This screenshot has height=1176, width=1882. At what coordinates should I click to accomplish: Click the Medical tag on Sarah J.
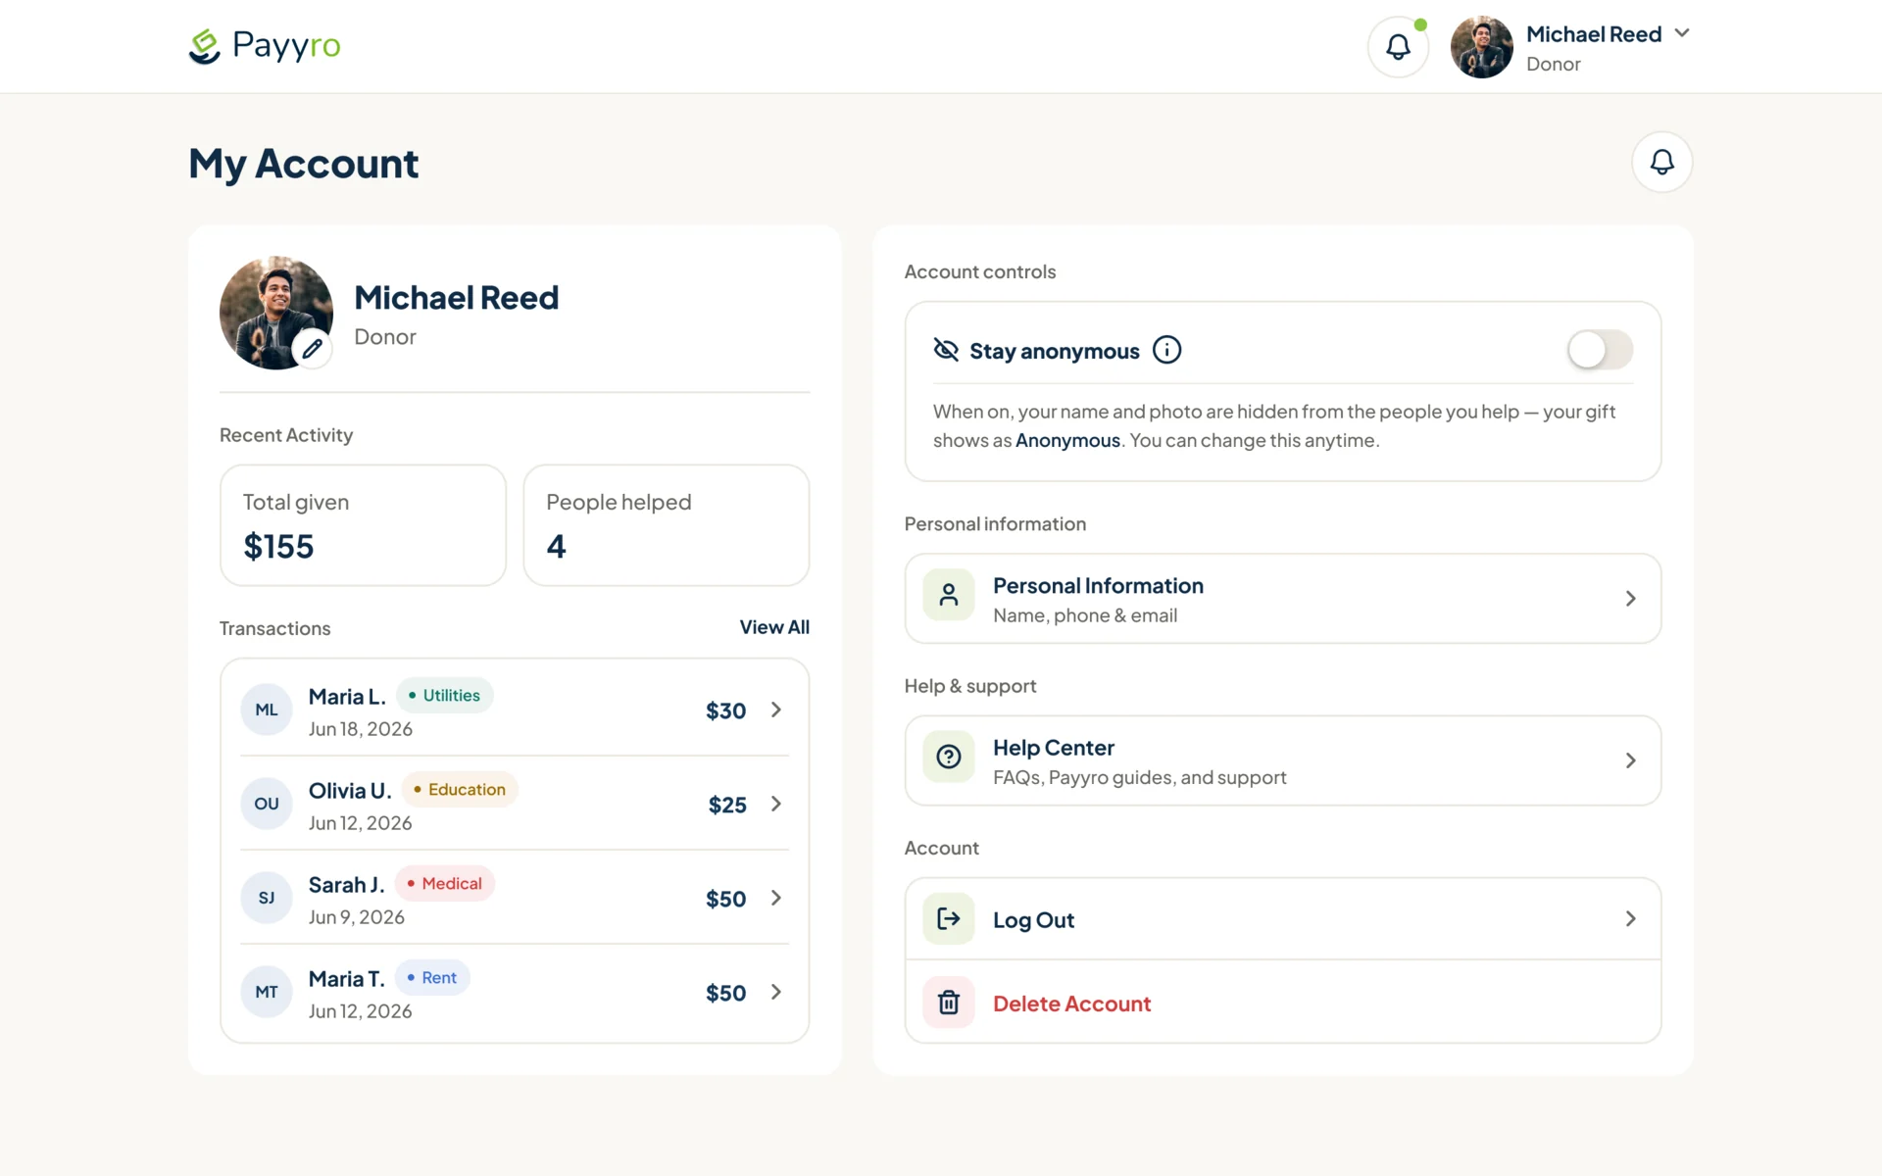coord(445,883)
